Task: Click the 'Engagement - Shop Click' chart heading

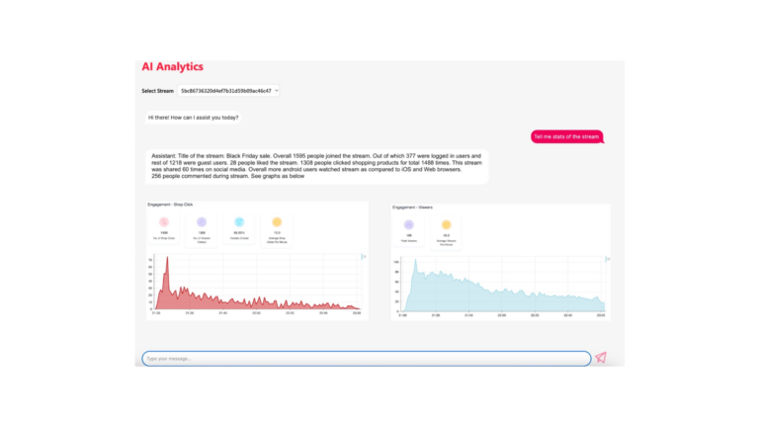Action: [170, 205]
